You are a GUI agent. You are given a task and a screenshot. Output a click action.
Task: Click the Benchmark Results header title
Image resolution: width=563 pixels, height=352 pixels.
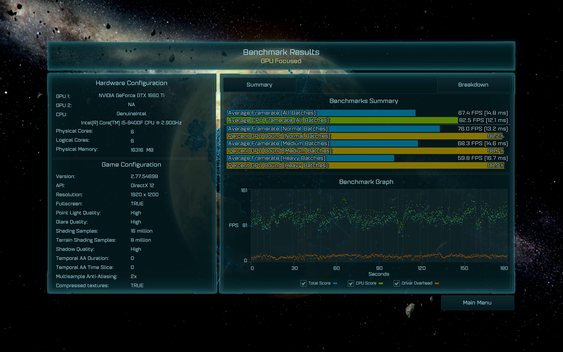281,52
